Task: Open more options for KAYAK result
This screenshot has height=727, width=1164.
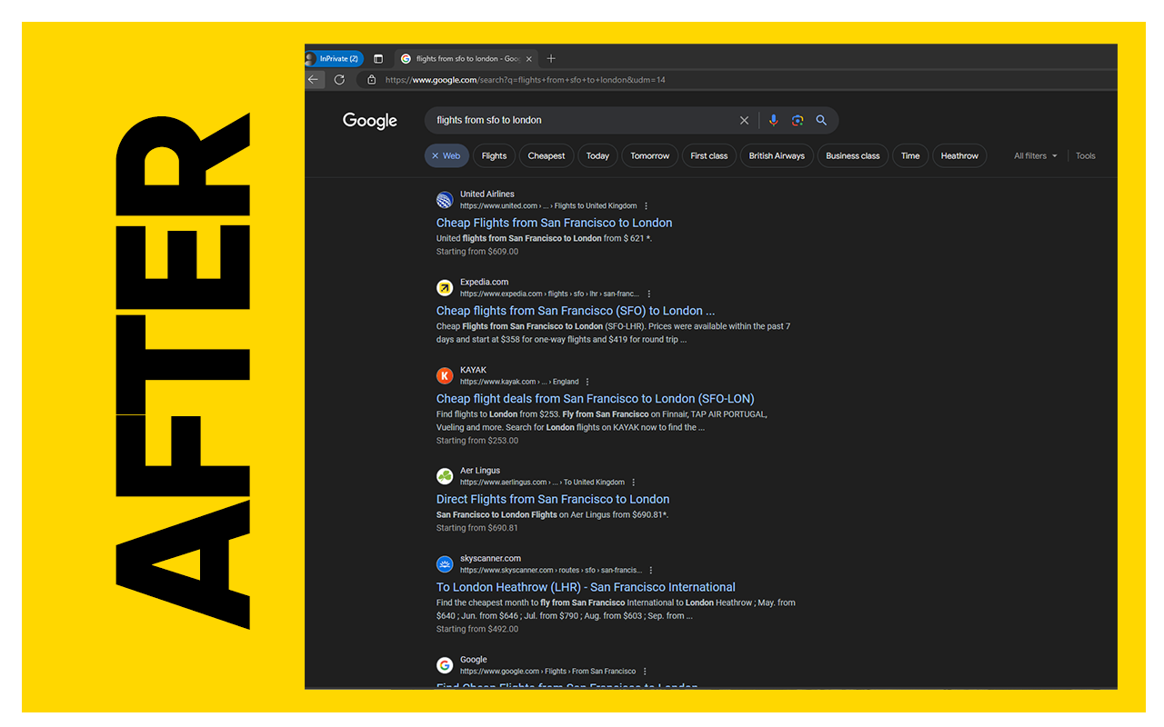Action: tap(587, 382)
